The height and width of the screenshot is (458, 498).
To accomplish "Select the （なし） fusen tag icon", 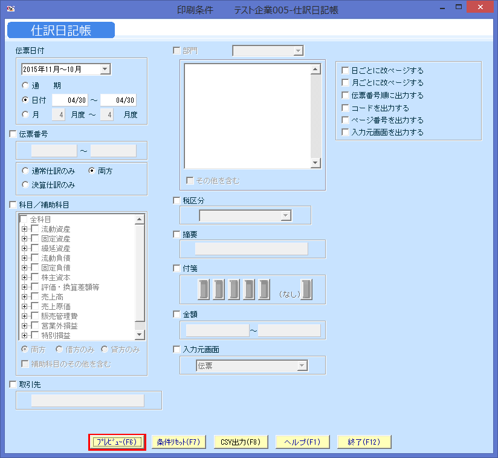I will tap(307, 289).
